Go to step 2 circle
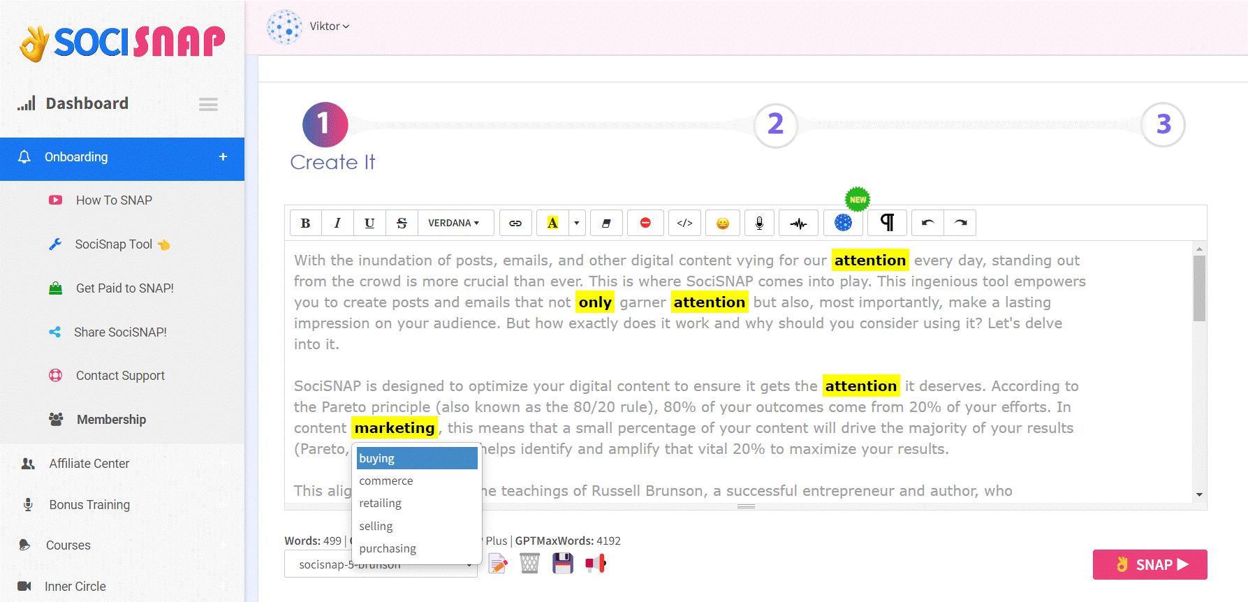Image resolution: width=1248 pixels, height=602 pixels. coord(775,125)
